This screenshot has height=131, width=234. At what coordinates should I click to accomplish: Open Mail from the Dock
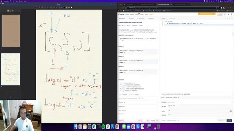tap(128, 127)
